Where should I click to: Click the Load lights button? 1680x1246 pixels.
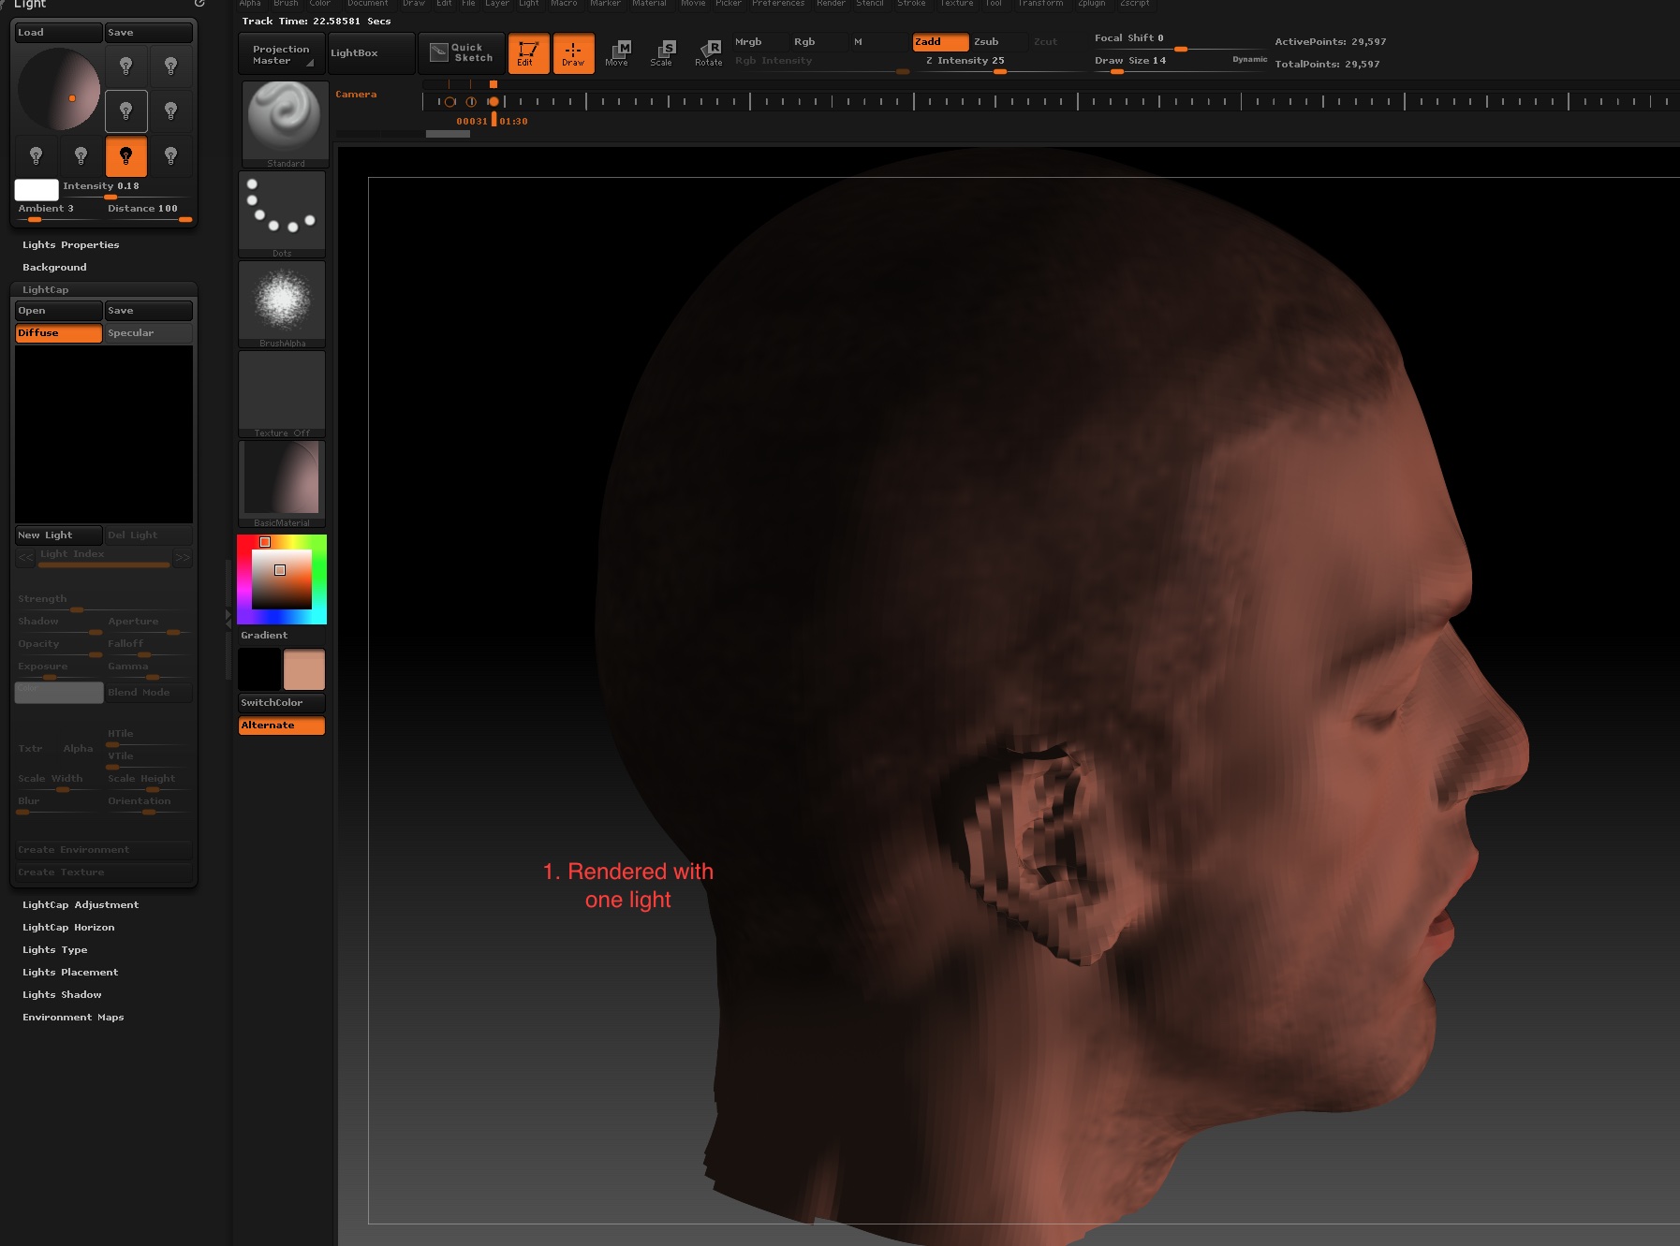[x=58, y=33]
